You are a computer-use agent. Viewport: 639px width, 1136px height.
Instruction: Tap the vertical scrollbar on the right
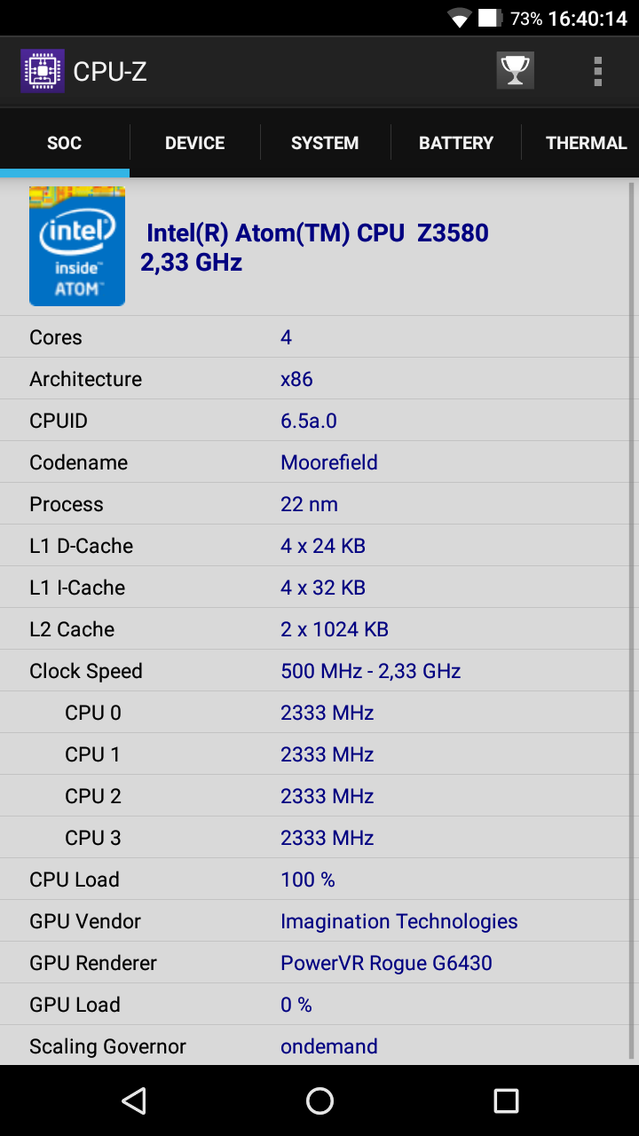(632, 619)
